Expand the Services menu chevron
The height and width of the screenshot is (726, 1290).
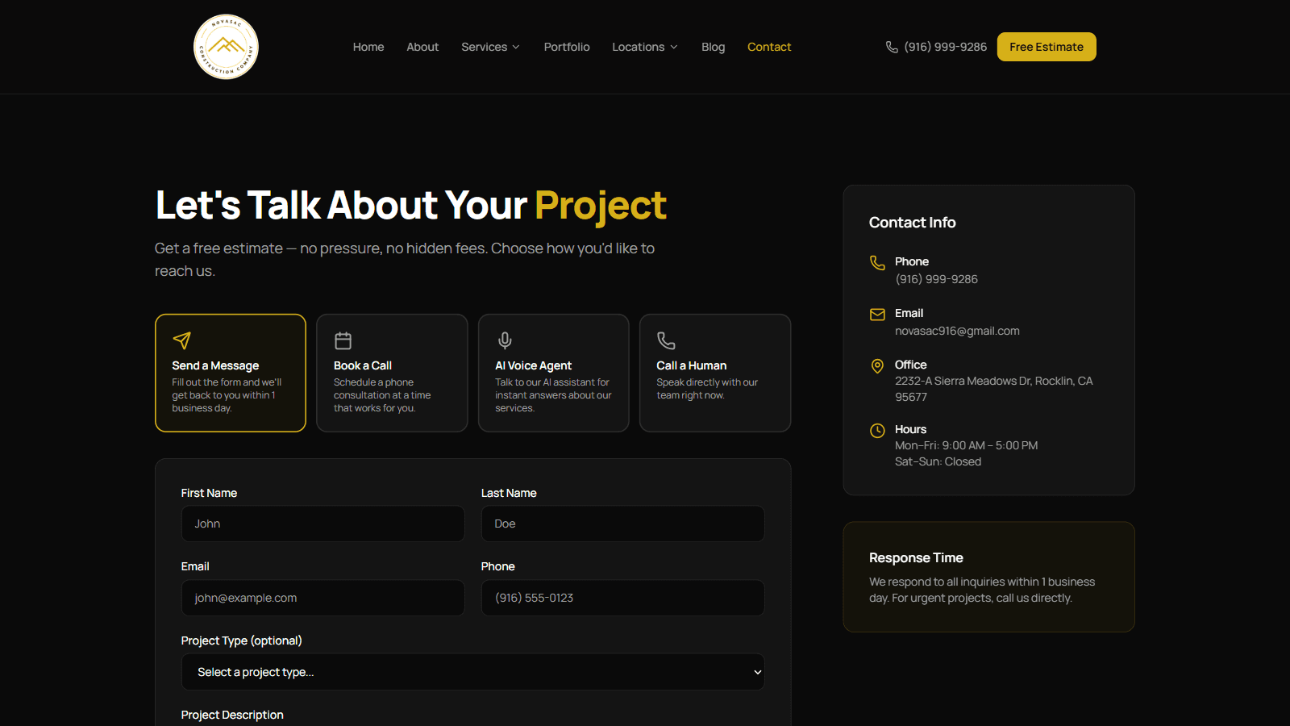[x=516, y=48]
